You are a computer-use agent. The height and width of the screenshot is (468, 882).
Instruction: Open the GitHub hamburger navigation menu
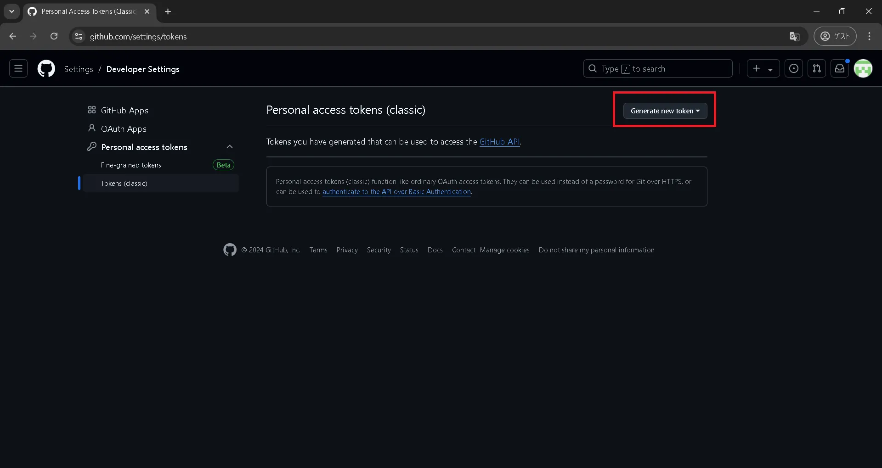[x=18, y=69]
